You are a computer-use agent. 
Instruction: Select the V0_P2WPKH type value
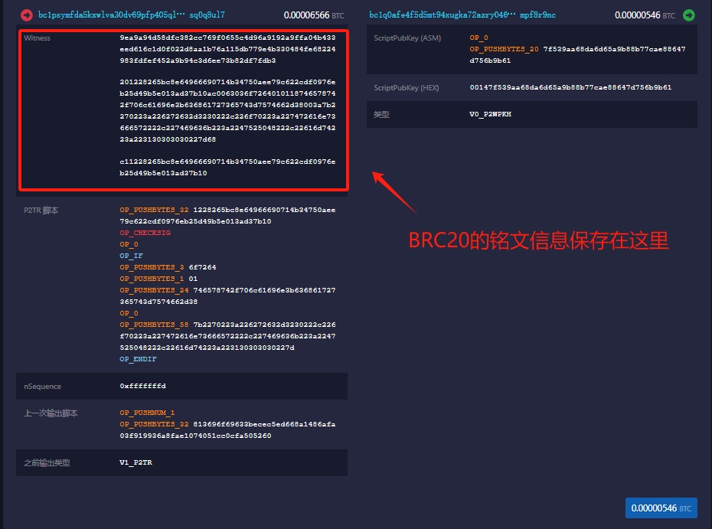(x=491, y=114)
